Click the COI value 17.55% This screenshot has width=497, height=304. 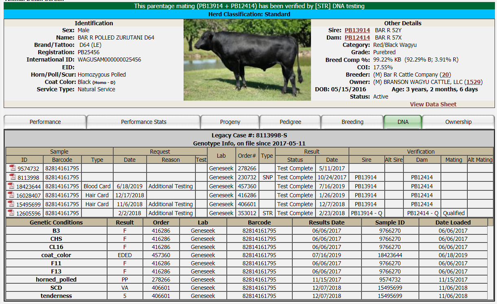[x=383, y=67]
